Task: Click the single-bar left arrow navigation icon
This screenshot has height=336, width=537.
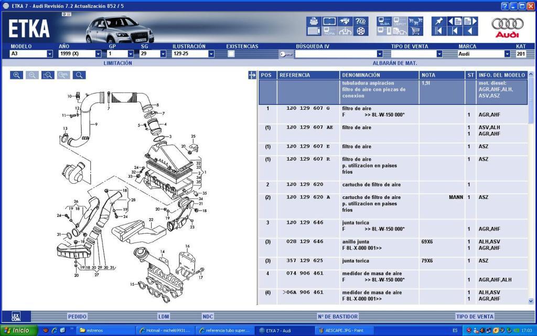Action: tap(455, 31)
